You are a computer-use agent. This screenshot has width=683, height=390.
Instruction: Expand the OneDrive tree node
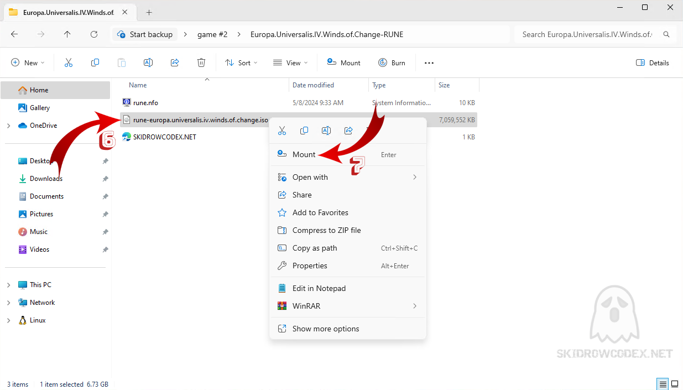pos(8,126)
